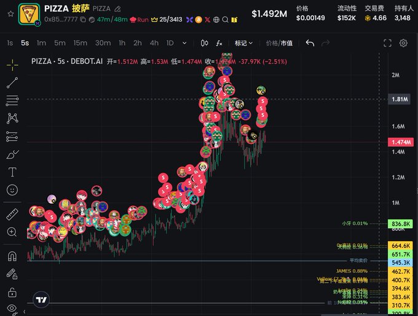Open the yellow bar chart icon in header
Image resolution: width=418 pixels, height=316 pixels.
click(x=234, y=20)
